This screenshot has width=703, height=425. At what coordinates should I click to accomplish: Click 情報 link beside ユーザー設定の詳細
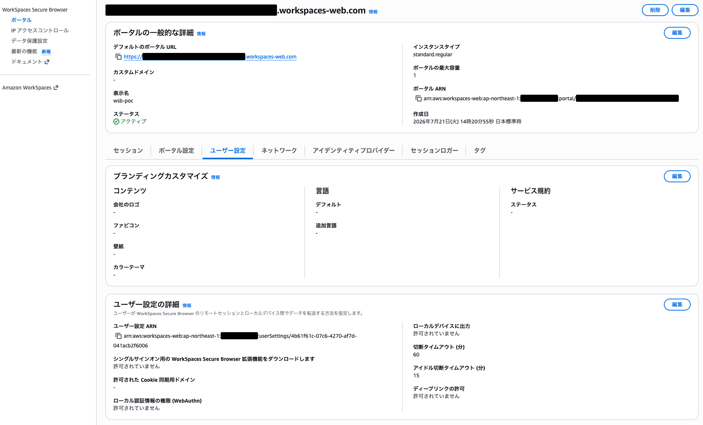(x=187, y=306)
